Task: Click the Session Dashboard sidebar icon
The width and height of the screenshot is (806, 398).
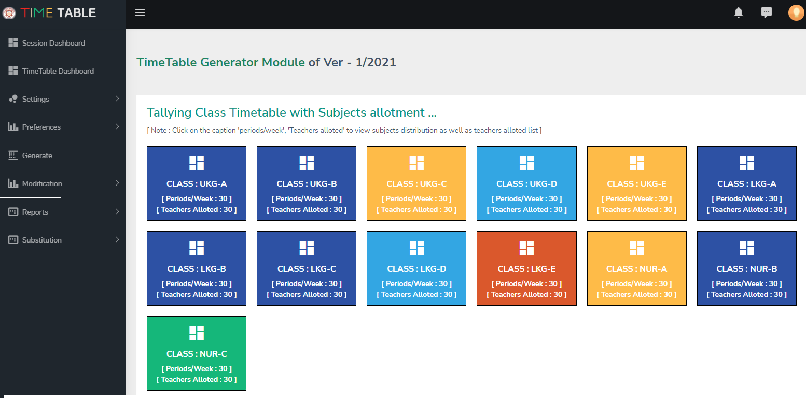Action: [13, 43]
